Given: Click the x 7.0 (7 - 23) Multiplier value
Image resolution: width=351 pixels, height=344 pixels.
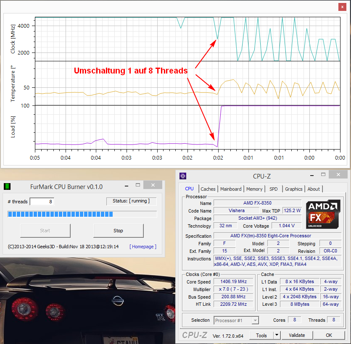Looking at the screenshot, I should pyautogui.click(x=233, y=289).
